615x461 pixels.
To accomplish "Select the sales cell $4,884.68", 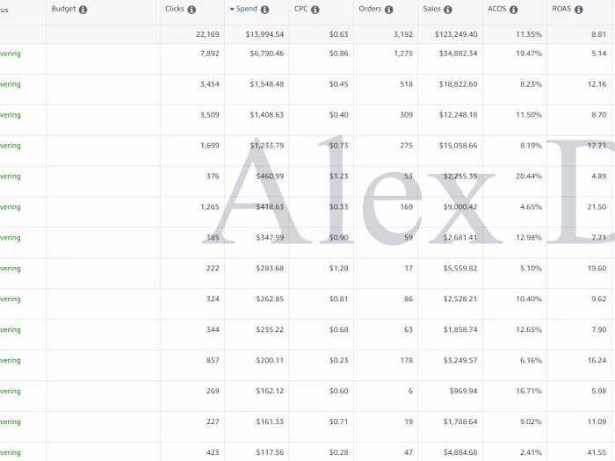I will (460, 453).
